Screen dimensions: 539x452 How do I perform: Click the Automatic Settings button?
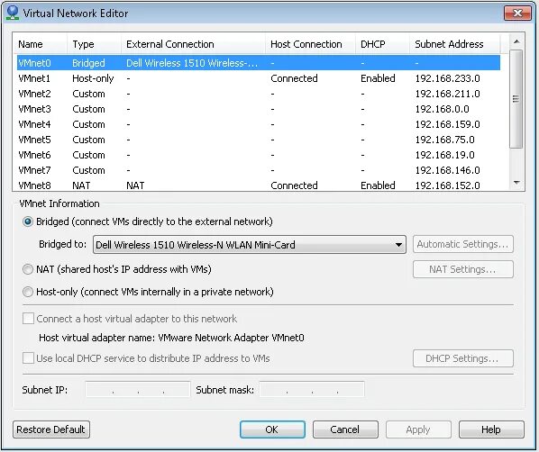(463, 244)
